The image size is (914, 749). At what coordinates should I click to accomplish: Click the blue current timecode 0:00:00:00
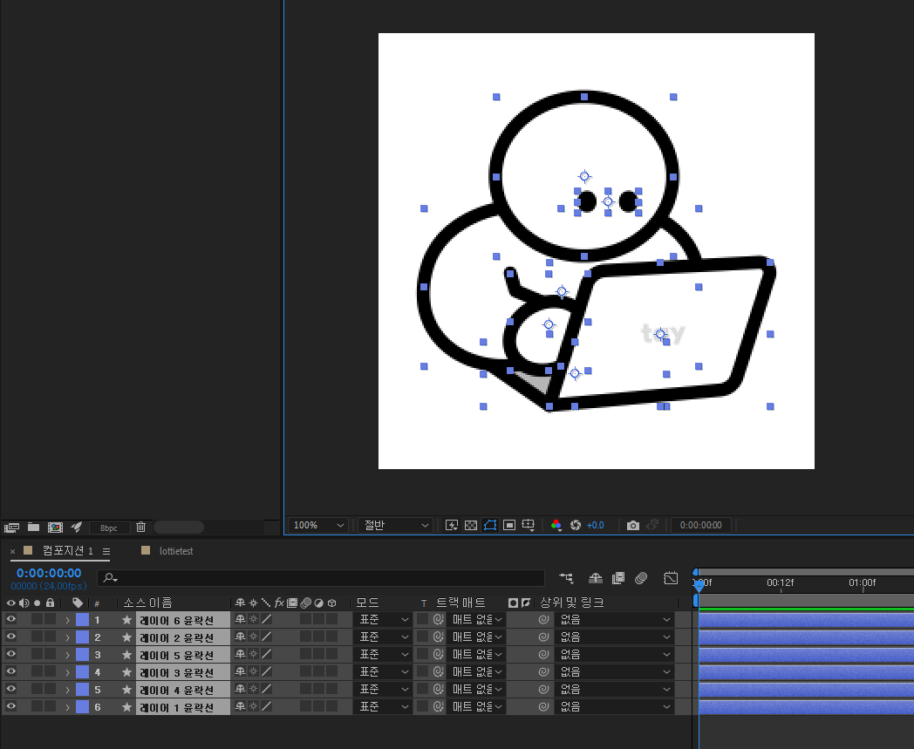coord(49,573)
